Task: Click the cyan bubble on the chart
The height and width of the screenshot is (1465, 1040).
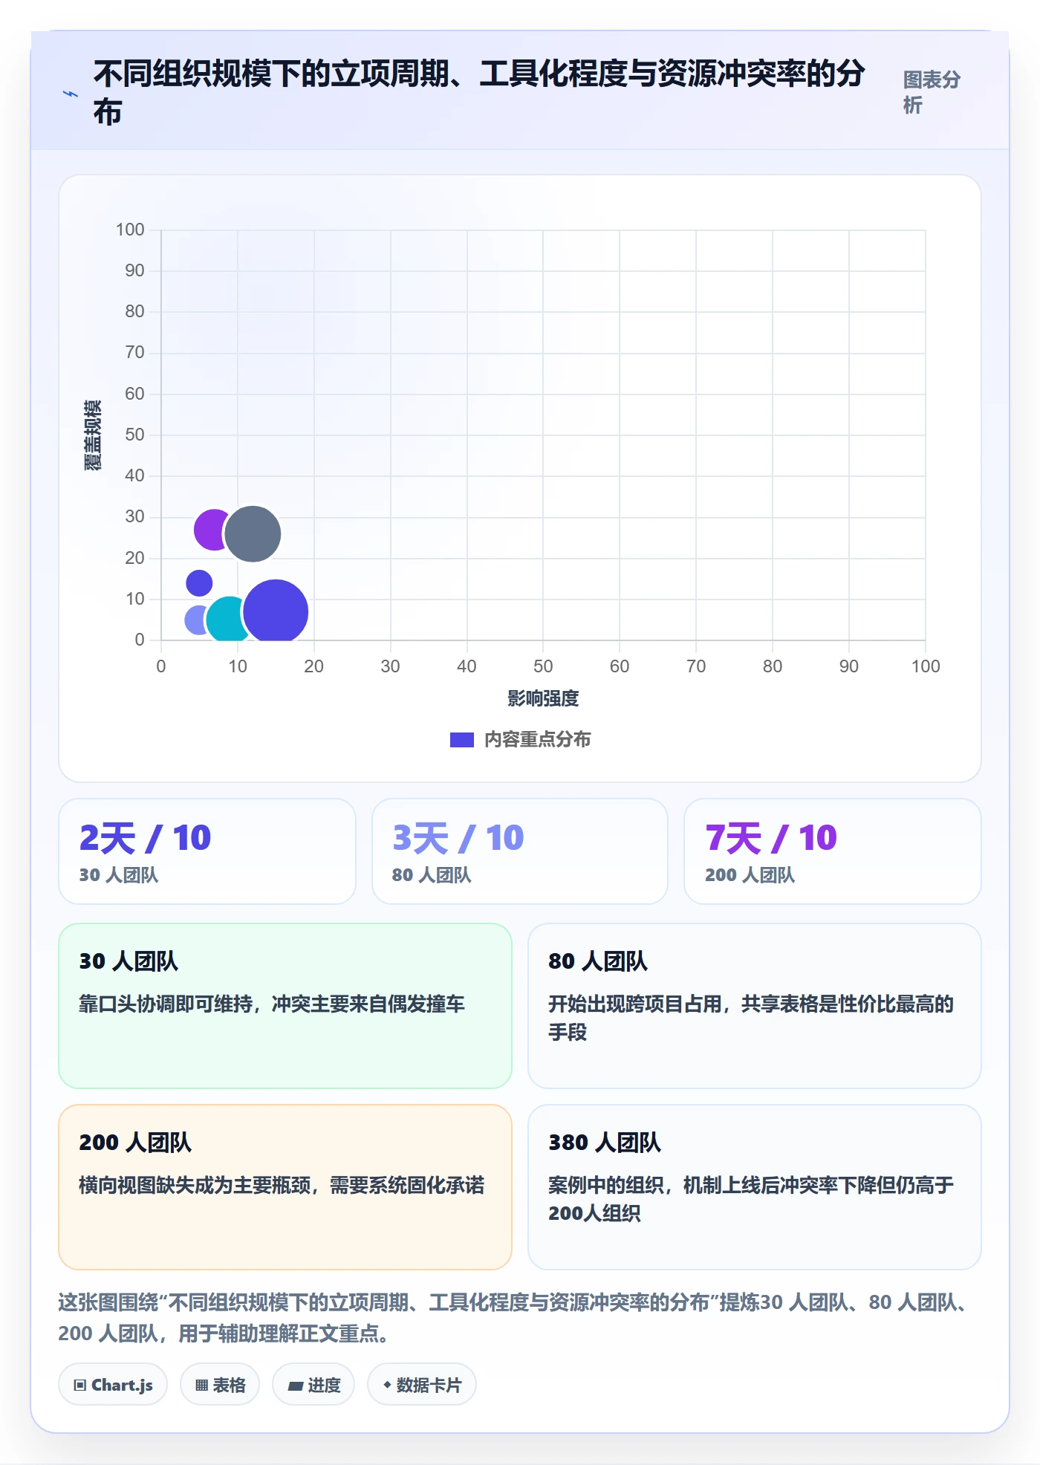Action: 225,618
